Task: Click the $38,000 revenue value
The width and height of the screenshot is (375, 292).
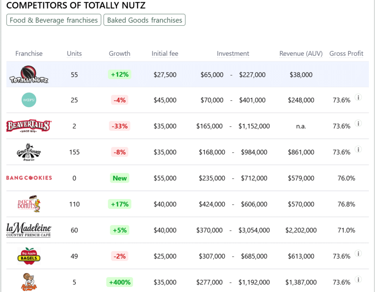Action: click(x=301, y=75)
